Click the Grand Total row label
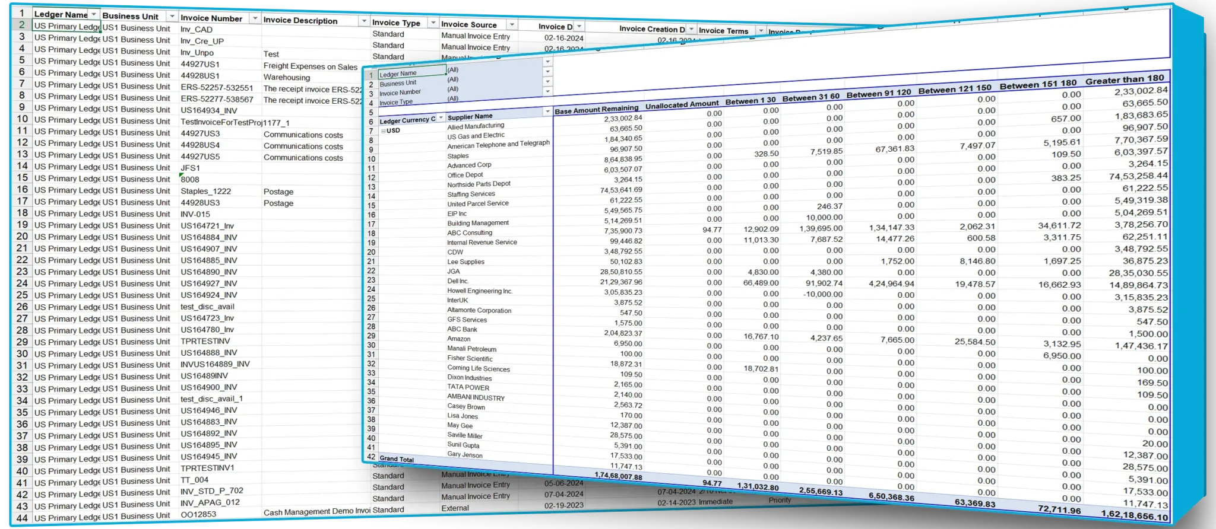The width and height of the screenshot is (1216, 529). [x=397, y=459]
